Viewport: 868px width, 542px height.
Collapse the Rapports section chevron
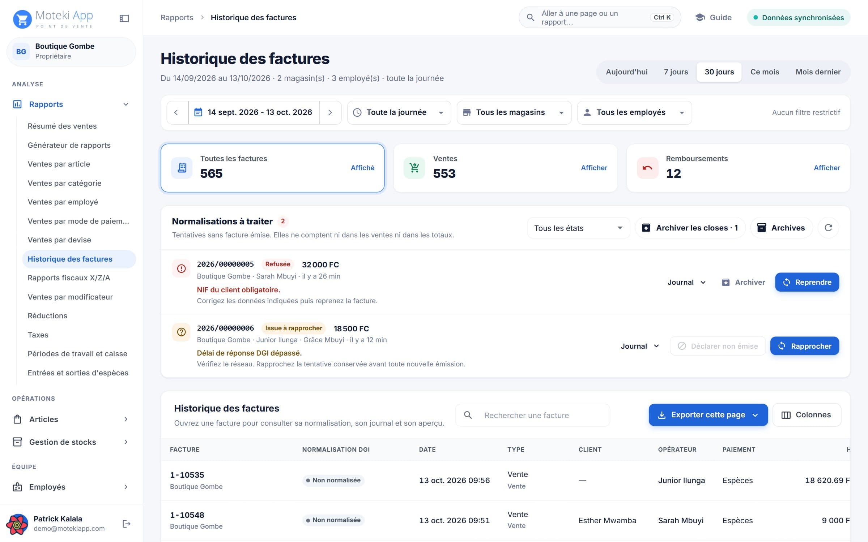(126, 104)
